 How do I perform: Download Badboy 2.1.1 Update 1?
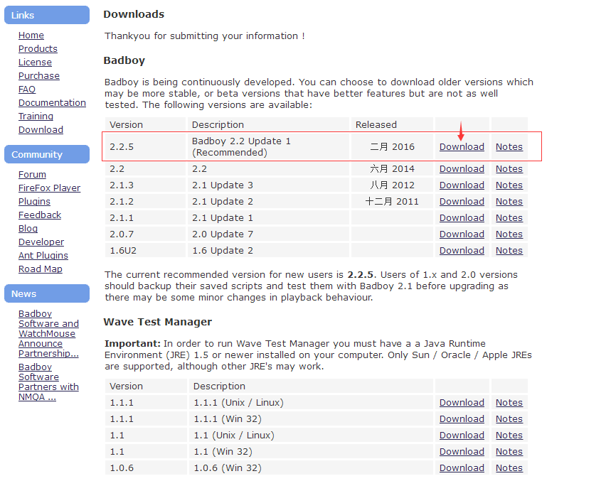tap(462, 217)
